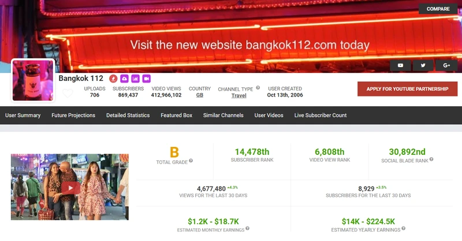462x241 pixels.
Task: Click the purple bar chart badge icon
Action: click(x=135, y=79)
